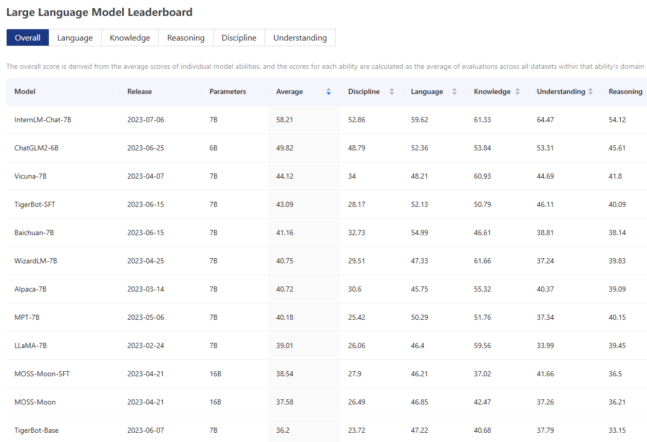Click the Release column header
The width and height of the screenshot is (647, 442).
[x=140, y=92]
